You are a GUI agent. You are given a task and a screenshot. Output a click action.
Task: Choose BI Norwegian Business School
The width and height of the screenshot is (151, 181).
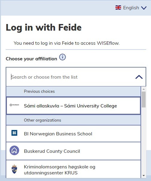(73, 134)
